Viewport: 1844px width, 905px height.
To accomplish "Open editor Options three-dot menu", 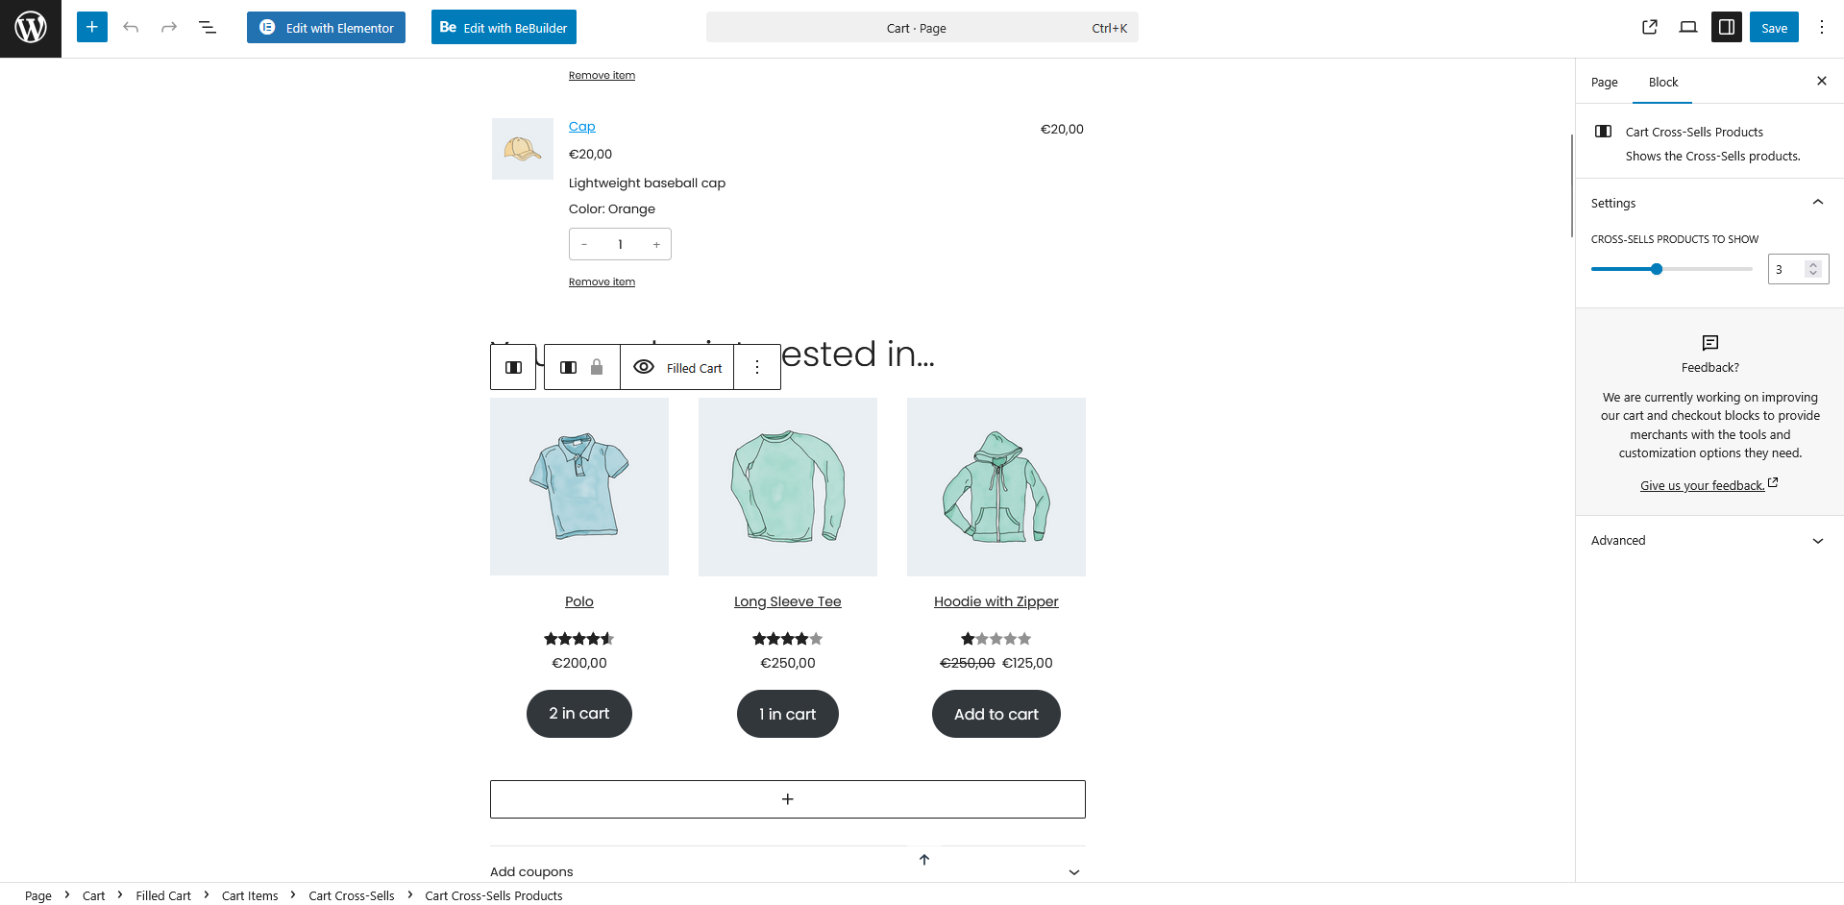I will point(1821,28).
